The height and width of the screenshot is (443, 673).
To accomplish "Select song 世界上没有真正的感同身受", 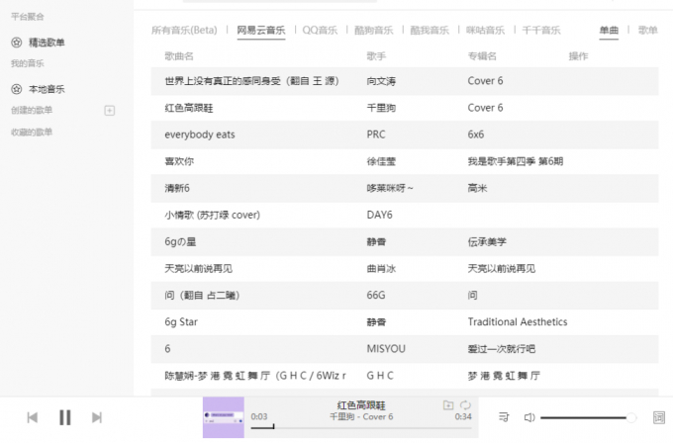I will point(251,81).
